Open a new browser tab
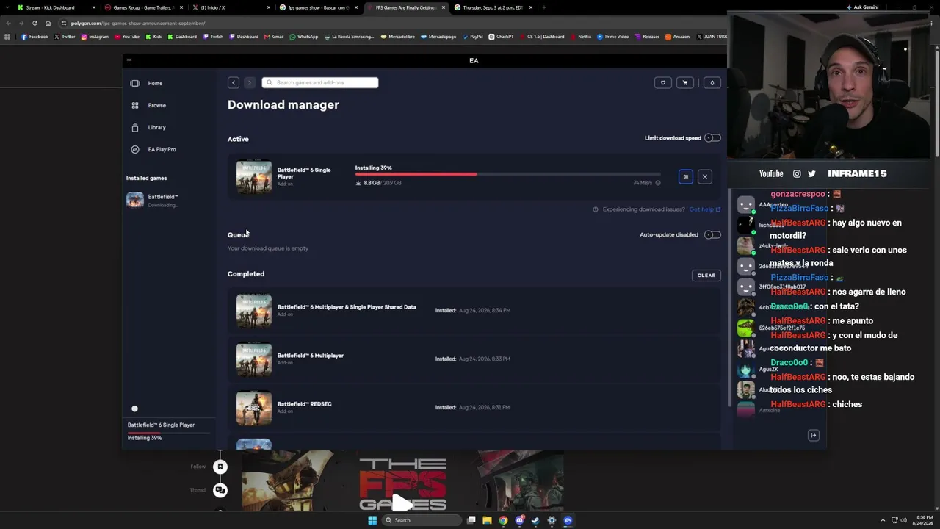This screenshot has height=529, width=940. tap(544, 7)
